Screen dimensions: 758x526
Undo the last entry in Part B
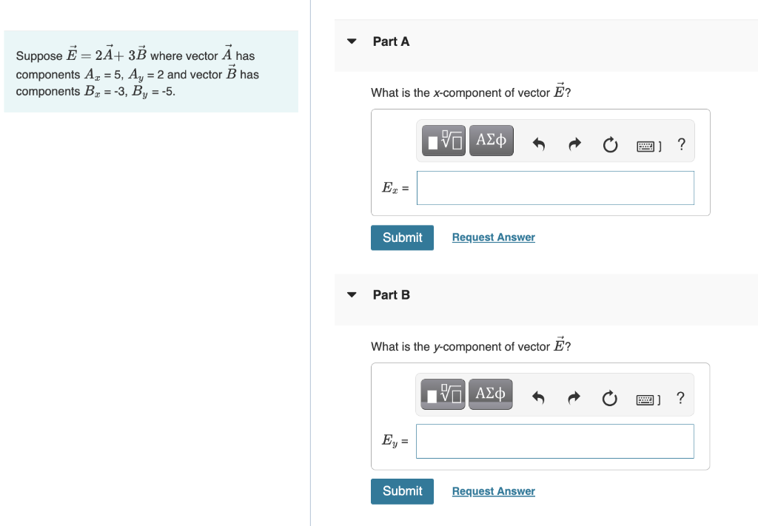pyautogui.click(x=537, y=397)
